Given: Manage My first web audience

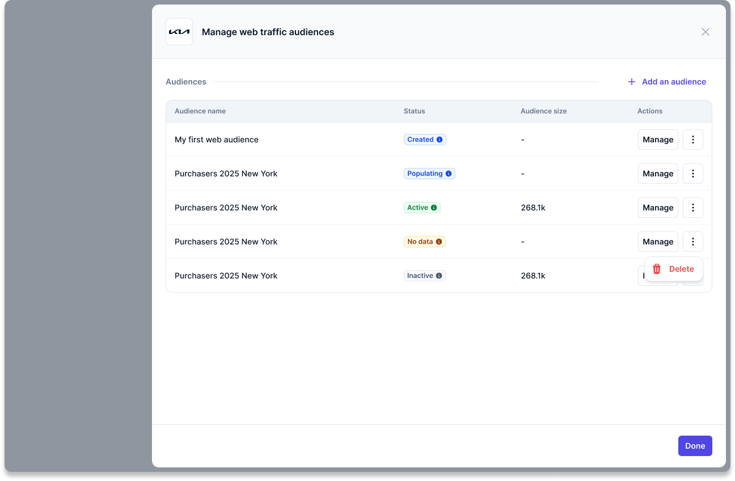Looking at the screenshot, I should (x=658, y=140).
